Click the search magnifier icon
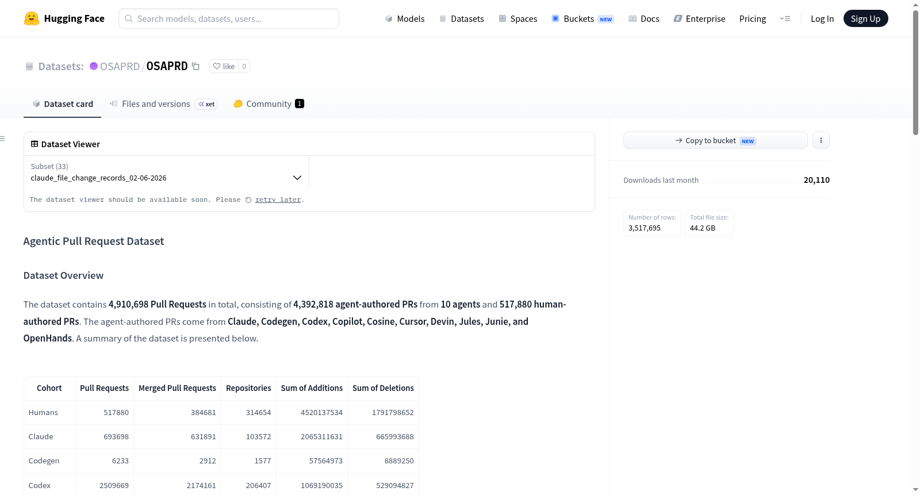This screenshot has width=920, height=495. click(x=129, y=18)
